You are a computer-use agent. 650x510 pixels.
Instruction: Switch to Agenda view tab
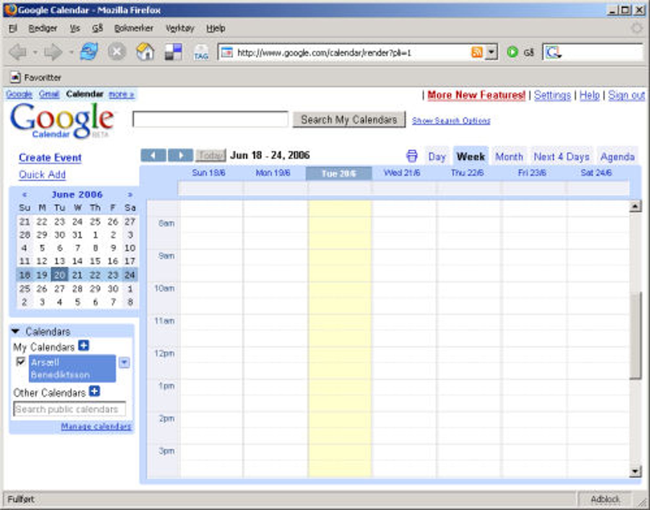(x=617, y=157)
